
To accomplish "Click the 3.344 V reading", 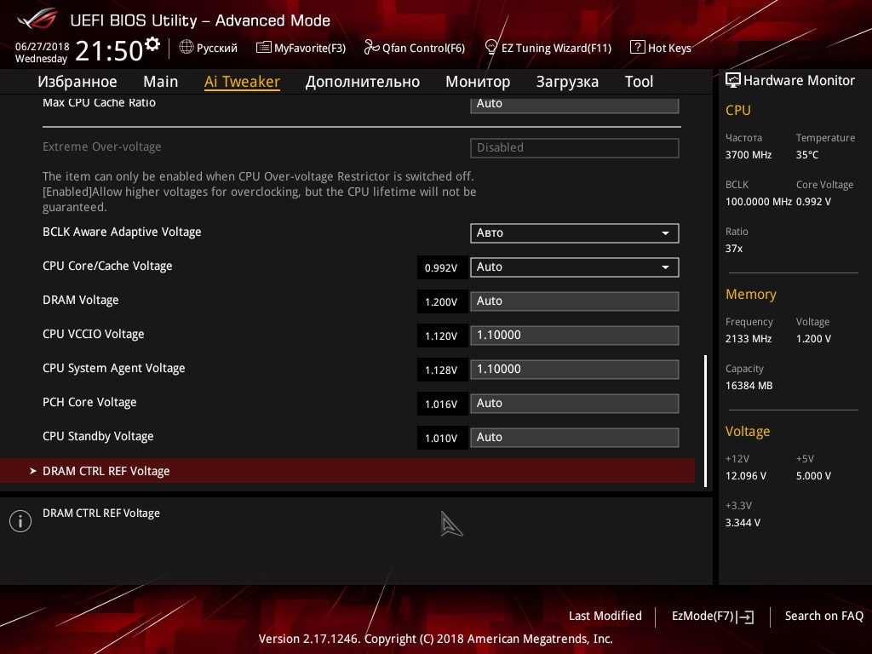I will tap(743, 523).
